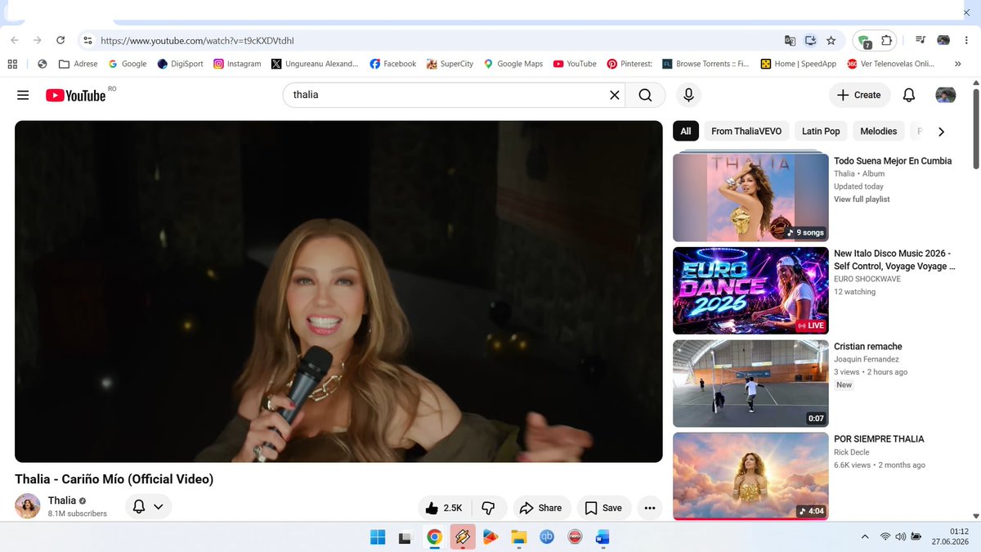Open Euro Dance 2026 live stream thumbnail
This screenshot has height=552, width=981.
coord(750,291)
